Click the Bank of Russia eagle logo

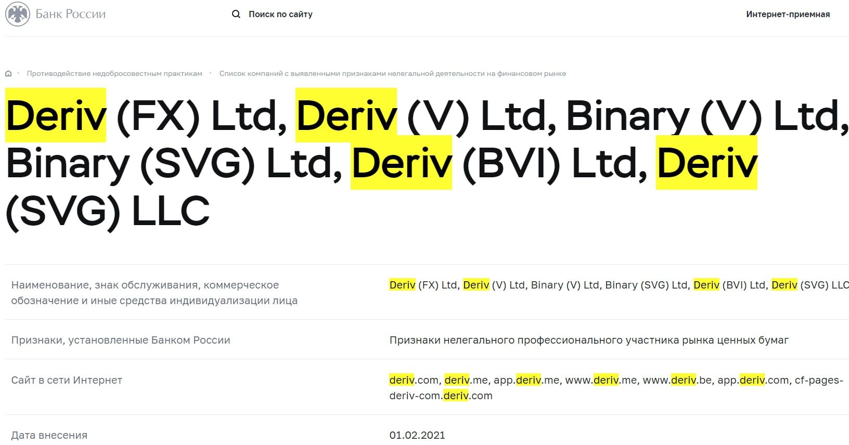point(18,14)
